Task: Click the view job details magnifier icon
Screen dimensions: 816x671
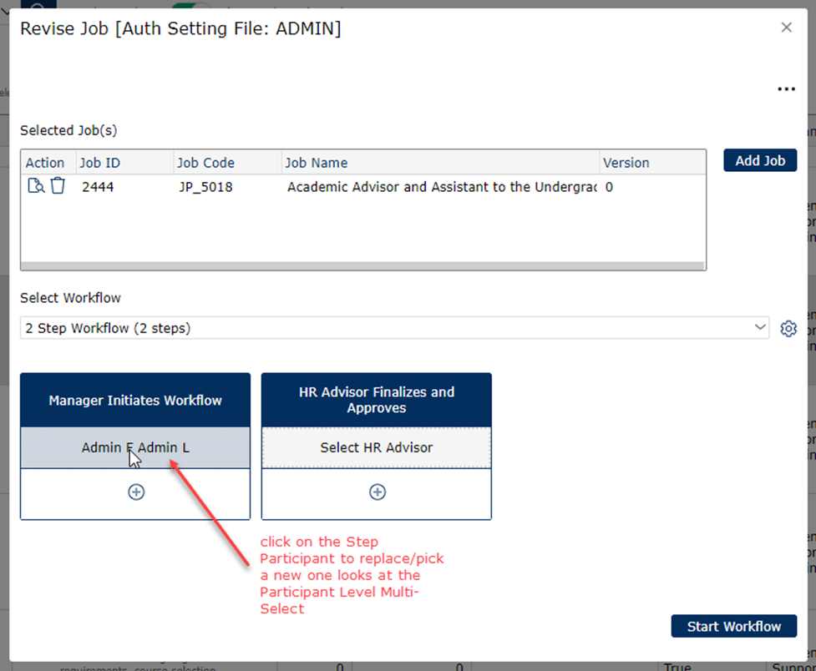Action: click(35, 186)
